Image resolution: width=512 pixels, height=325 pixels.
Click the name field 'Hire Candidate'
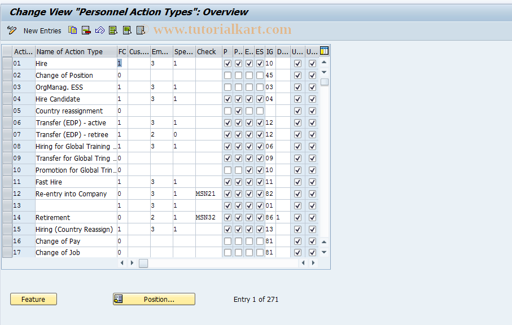tap(76, 99)
